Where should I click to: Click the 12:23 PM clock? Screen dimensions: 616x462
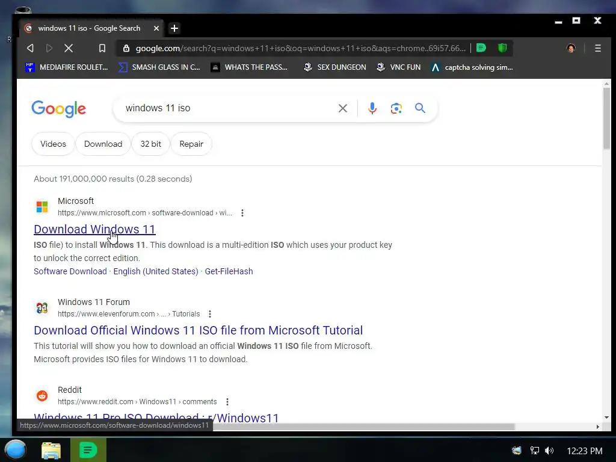coord(585,451)
